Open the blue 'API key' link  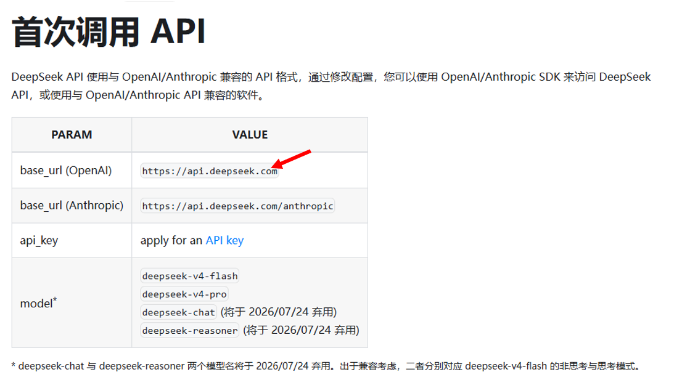(224, 240)
